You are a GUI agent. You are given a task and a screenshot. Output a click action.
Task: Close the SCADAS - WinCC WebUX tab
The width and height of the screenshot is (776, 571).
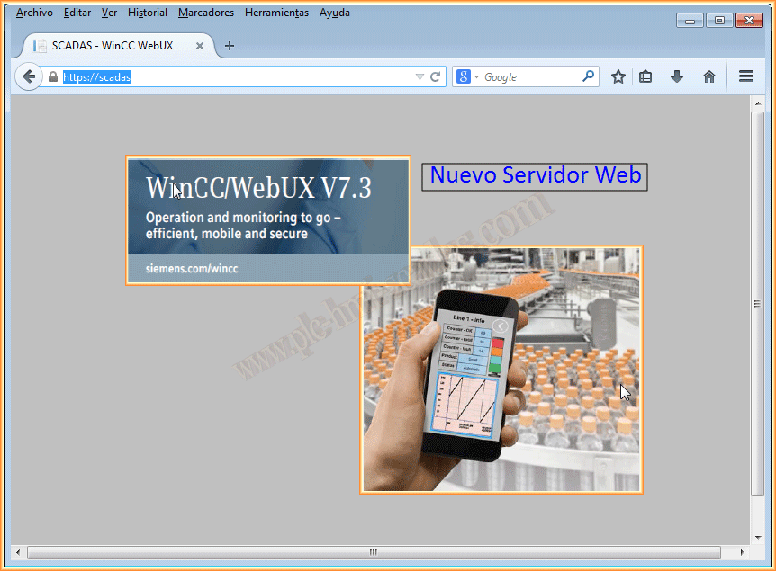[200, 46]
